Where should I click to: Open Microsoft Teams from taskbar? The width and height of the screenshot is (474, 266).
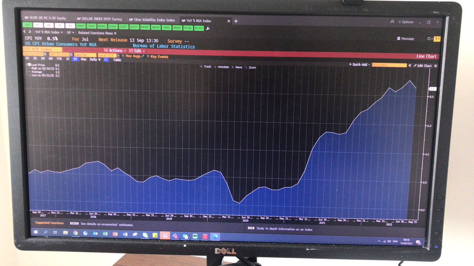coord(175,236)
